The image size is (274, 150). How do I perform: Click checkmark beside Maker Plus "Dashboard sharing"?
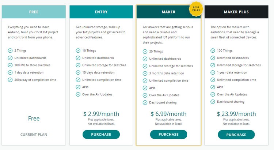point(213,102)
